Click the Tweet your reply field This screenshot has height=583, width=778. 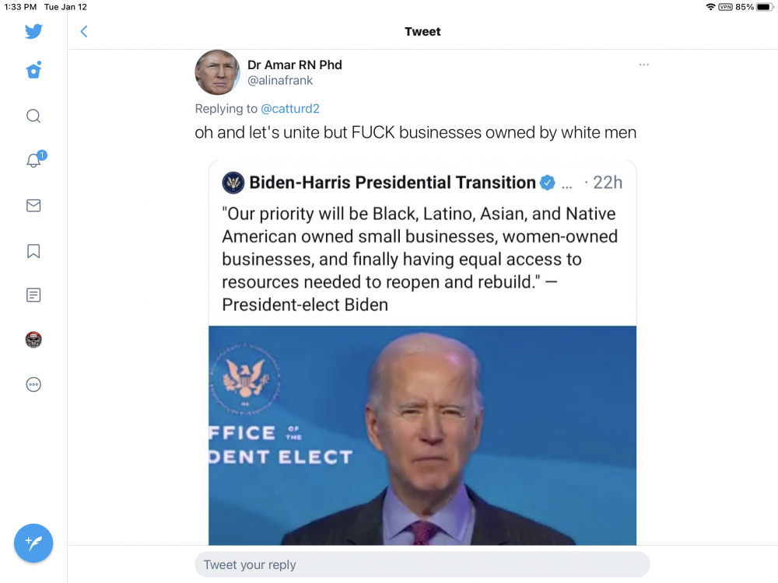[x=422, y=564]
